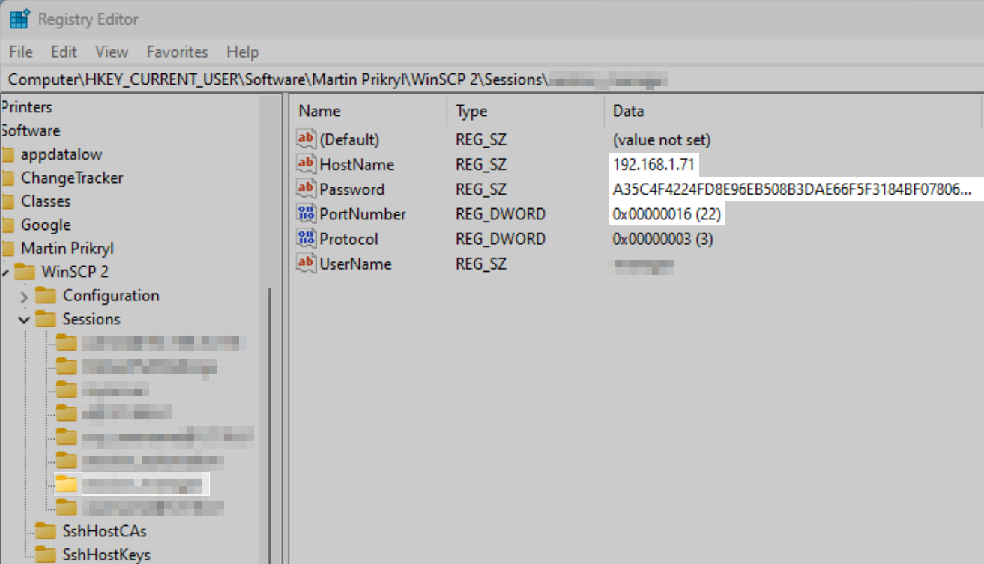Click the SshHostKeys folder icon
This screenshot has height=564, width=984.
pos(47,554)
